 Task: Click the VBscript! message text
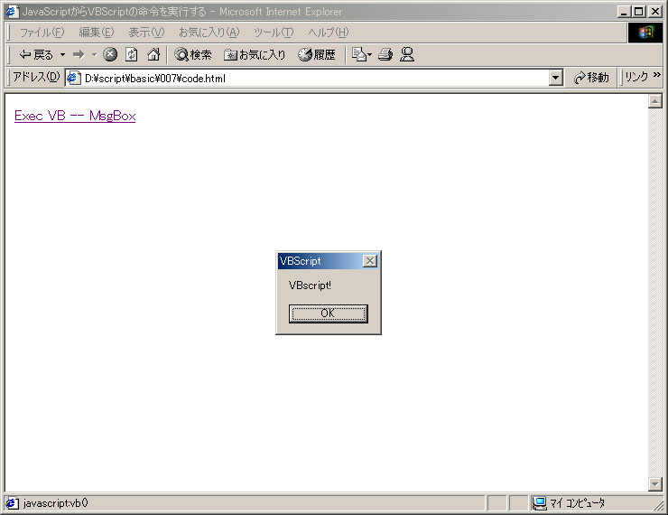pyautogui.click(x=310, y=286)
